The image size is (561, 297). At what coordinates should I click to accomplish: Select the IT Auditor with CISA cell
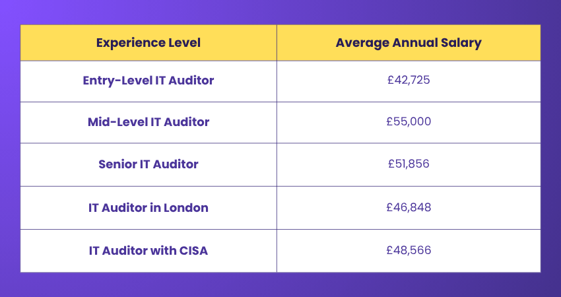[148, 251]
